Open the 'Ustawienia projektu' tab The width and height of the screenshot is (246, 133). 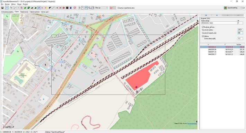pyautogui.click(x=7, y=12)
